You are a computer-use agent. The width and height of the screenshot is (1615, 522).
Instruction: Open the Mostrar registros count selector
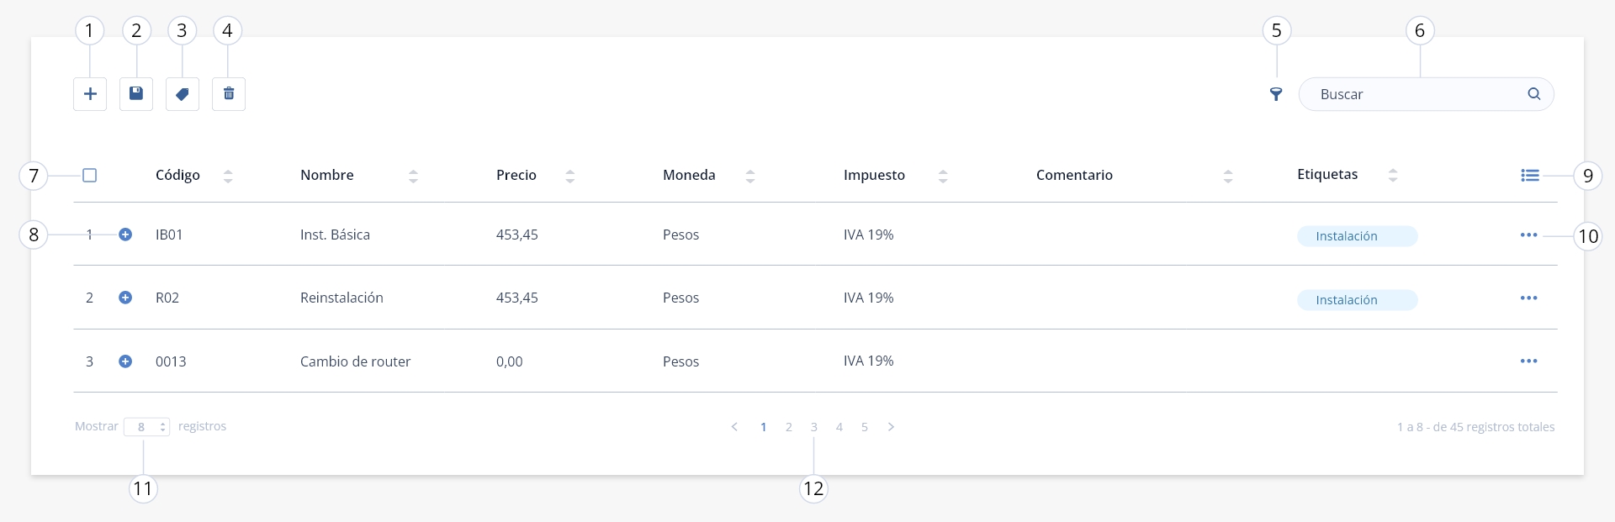pos(146,427)
